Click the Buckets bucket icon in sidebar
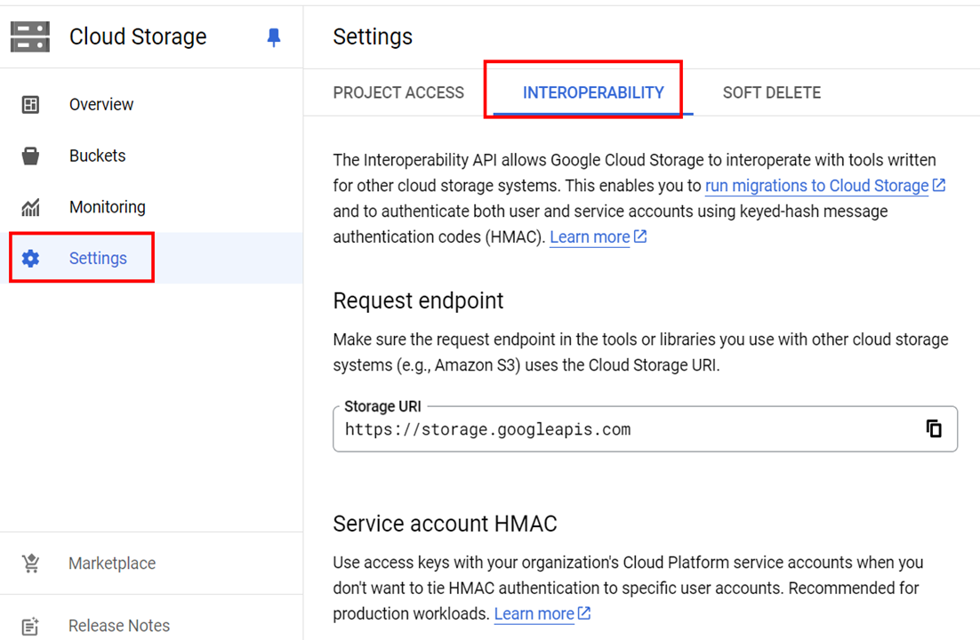 [30, 156]
